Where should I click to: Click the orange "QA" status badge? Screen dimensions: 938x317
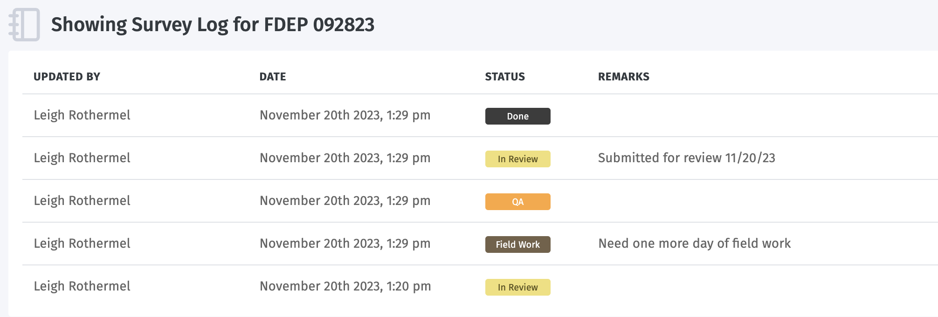(517, 202)
